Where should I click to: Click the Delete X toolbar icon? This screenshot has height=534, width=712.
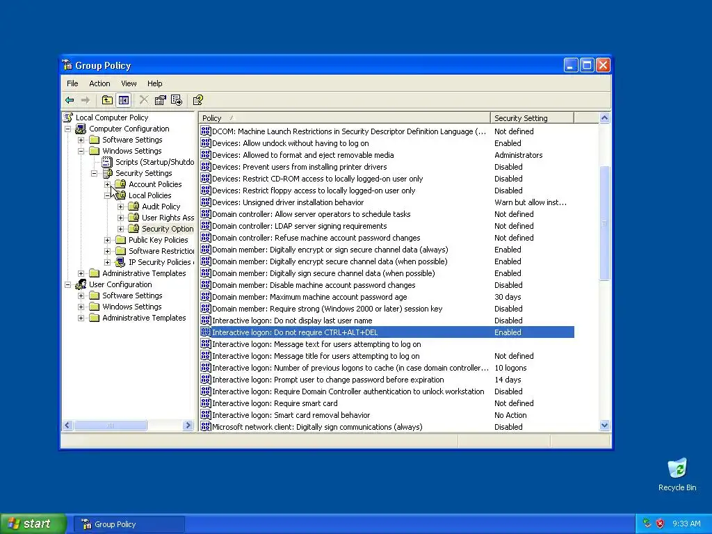pyautogui.click(x=144, y=100)
